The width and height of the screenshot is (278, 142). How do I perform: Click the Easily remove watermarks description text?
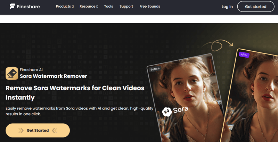[80, 111]
